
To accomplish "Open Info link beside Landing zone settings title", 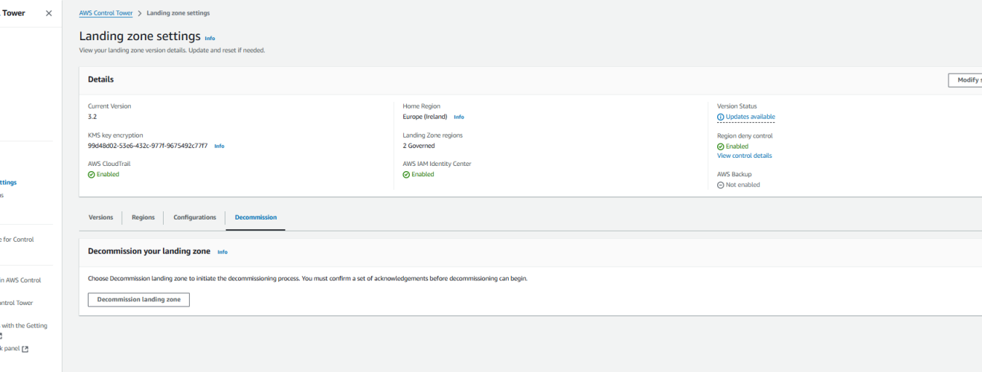I will [x=210, y=38].
